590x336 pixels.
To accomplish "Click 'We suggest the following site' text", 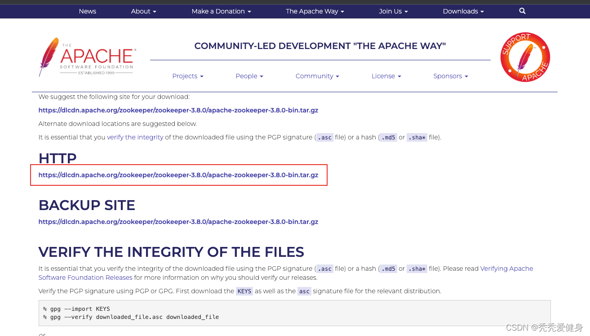I will click(114, 97).
